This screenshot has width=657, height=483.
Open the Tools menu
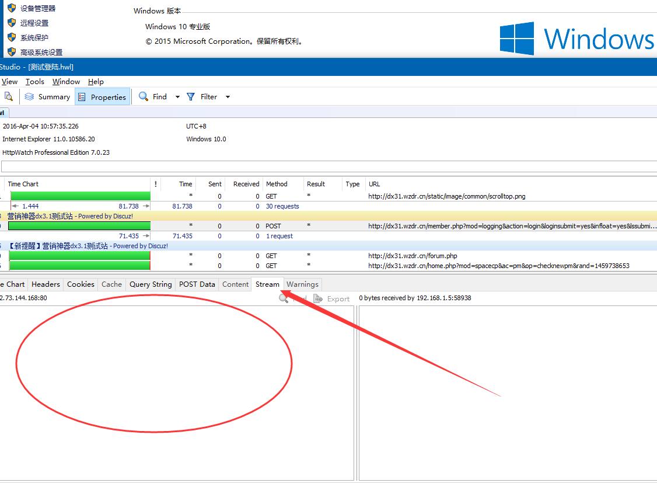(35, 82)
